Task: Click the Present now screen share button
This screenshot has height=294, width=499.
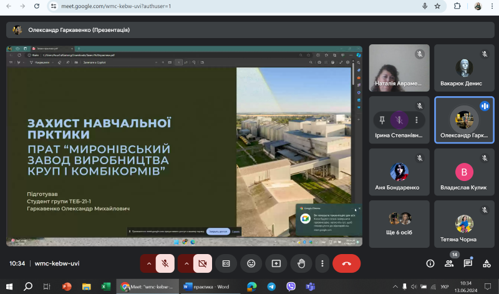Action: pyautogui.click(x=276, y=263)
